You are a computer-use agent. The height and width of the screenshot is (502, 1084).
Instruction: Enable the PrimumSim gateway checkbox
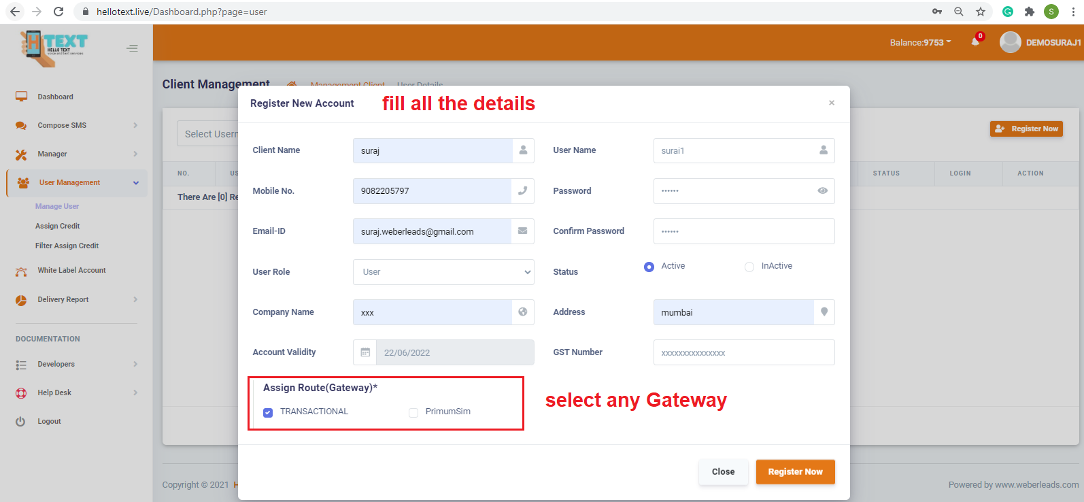point(413,412)
